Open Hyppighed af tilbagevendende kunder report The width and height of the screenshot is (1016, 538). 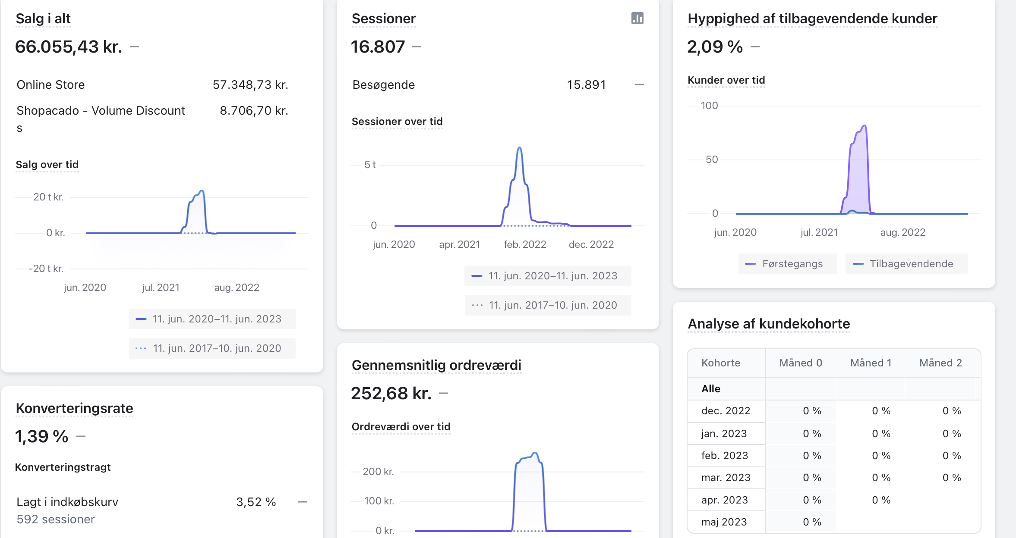tap(812, 19)
